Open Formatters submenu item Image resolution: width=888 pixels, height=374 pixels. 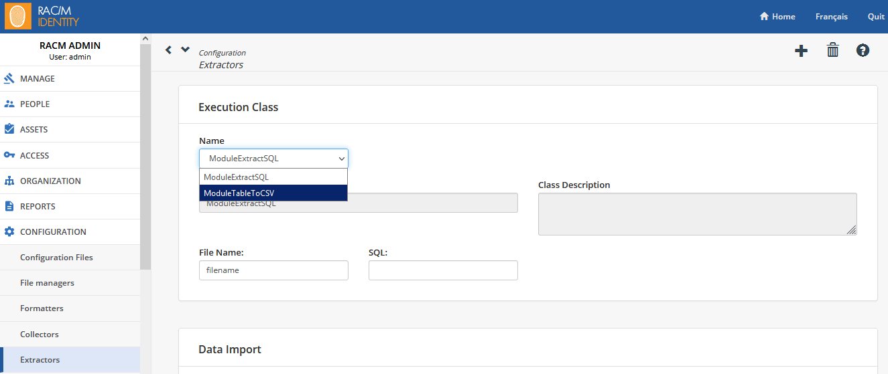pyautogui.click(x=70, y=308)
